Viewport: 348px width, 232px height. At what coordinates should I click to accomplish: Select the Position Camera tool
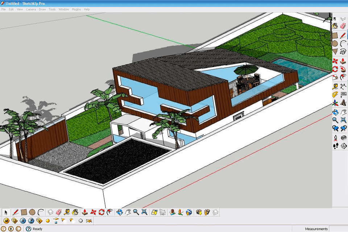pyautogui.click(x=335, y=138)
